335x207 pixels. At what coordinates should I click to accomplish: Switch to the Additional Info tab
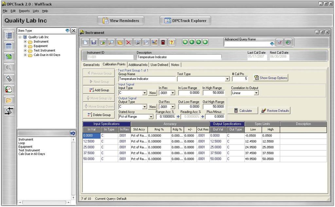point(138,65)
